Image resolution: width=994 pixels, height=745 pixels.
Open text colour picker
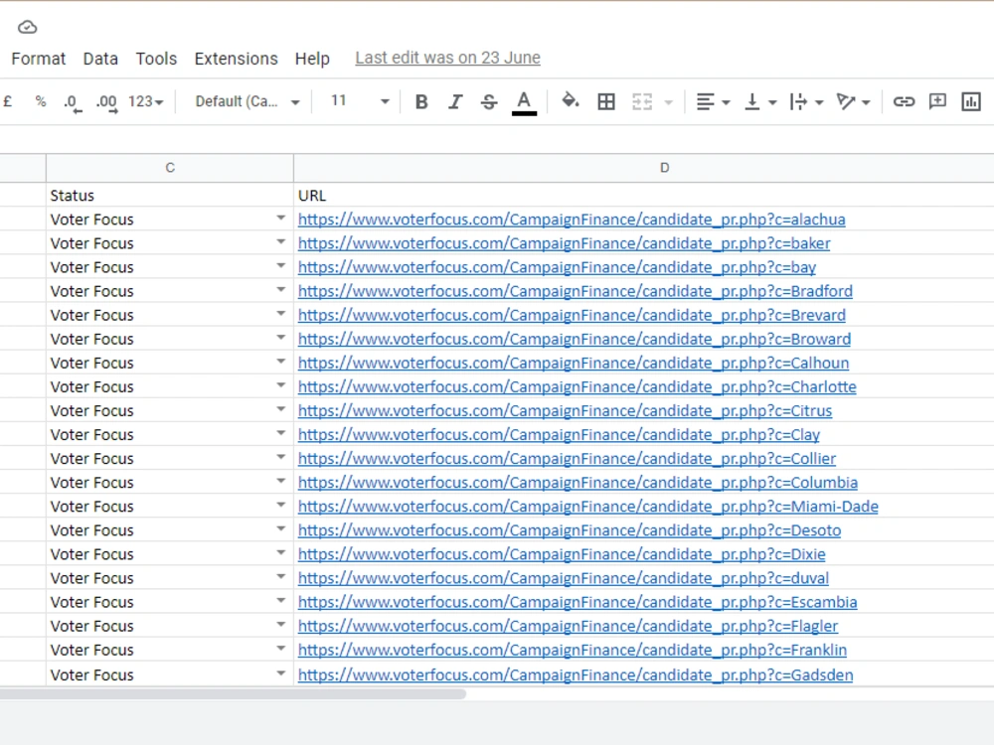click(524, 102)
